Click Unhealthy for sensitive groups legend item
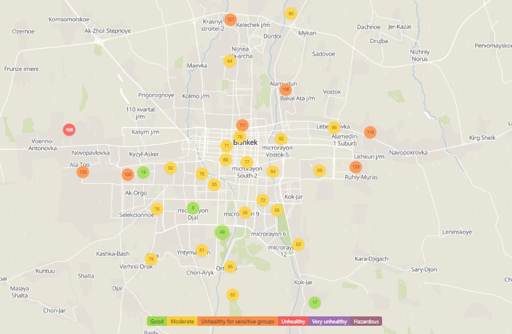The width and height of the screenshot is (512, 334). click(x=238, y=322)
